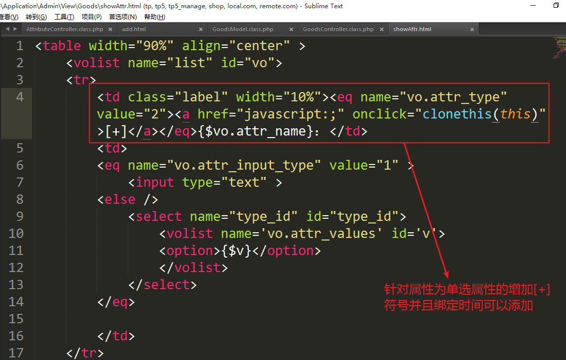Select the GoodsController.class.php tab

(338, 29)
